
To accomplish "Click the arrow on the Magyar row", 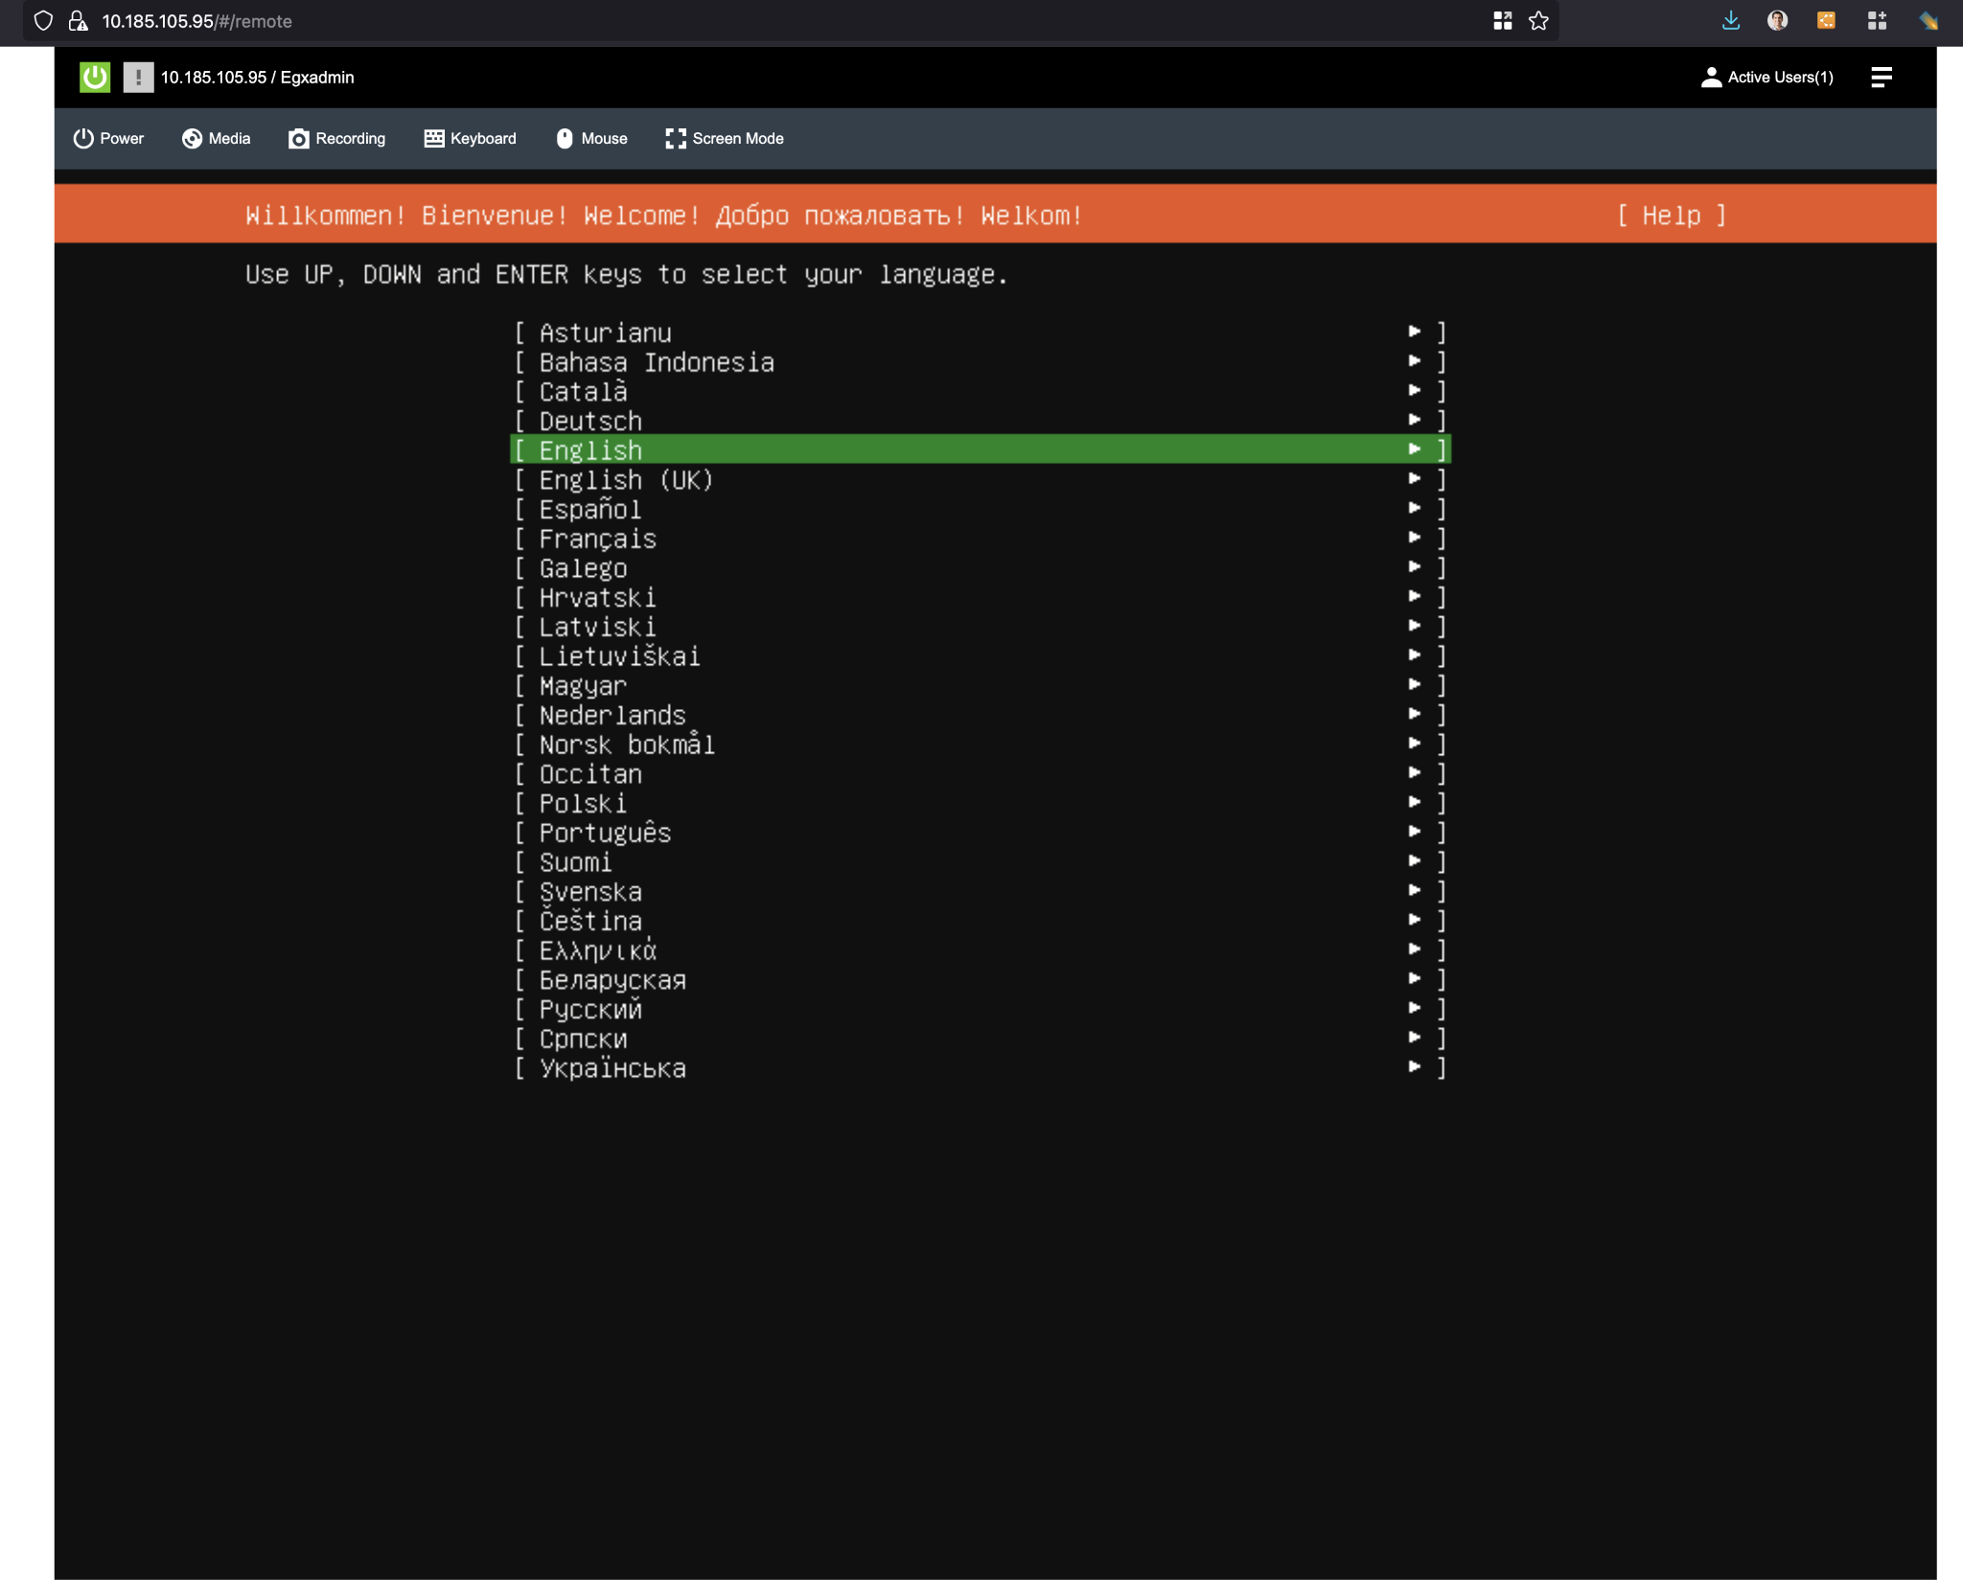I will 1414,683.
